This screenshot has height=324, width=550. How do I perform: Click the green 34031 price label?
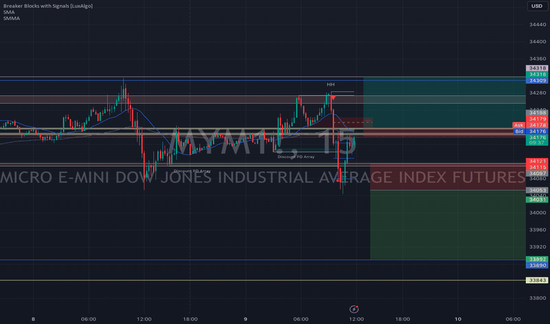coord(537,200)
